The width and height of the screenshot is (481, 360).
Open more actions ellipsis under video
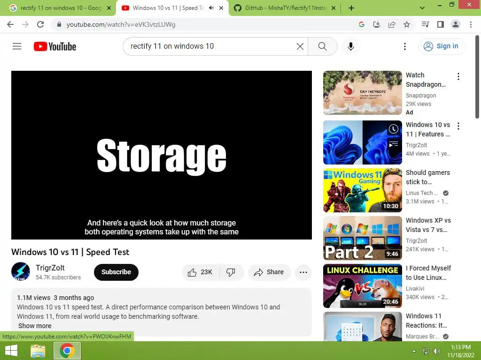pyautogui.click(x=303, y=272)
